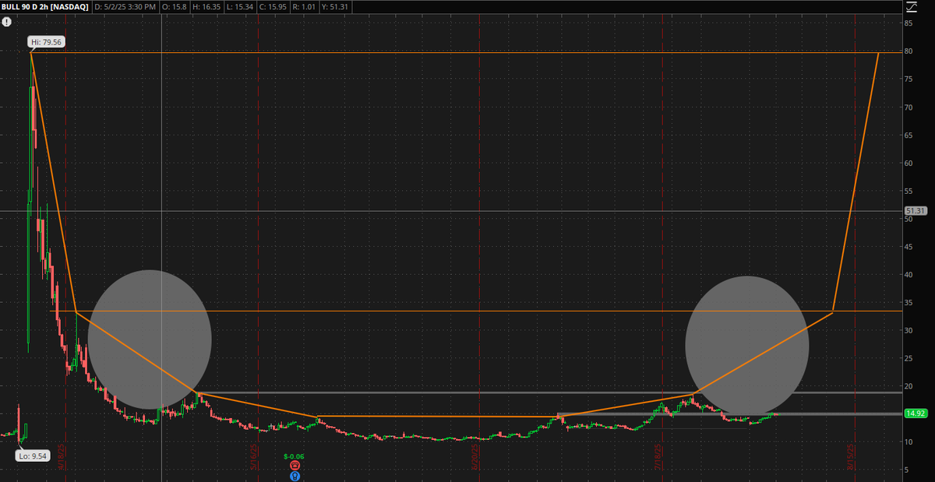
Task: Click the red earnings phone icon
Action: coord(295,466)
